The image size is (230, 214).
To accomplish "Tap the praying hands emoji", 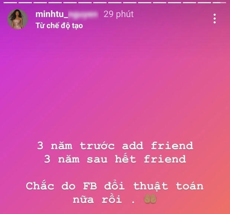I will coord(150,199).
